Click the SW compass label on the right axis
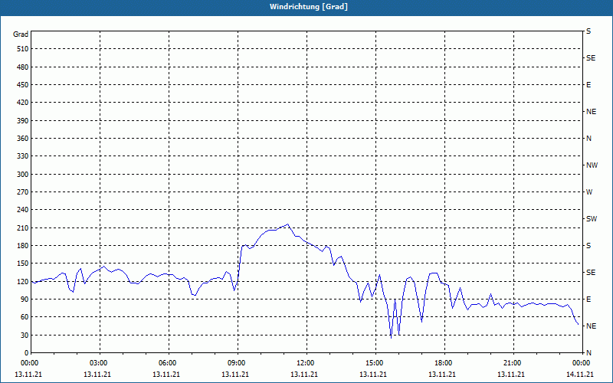 pos(592,219)
